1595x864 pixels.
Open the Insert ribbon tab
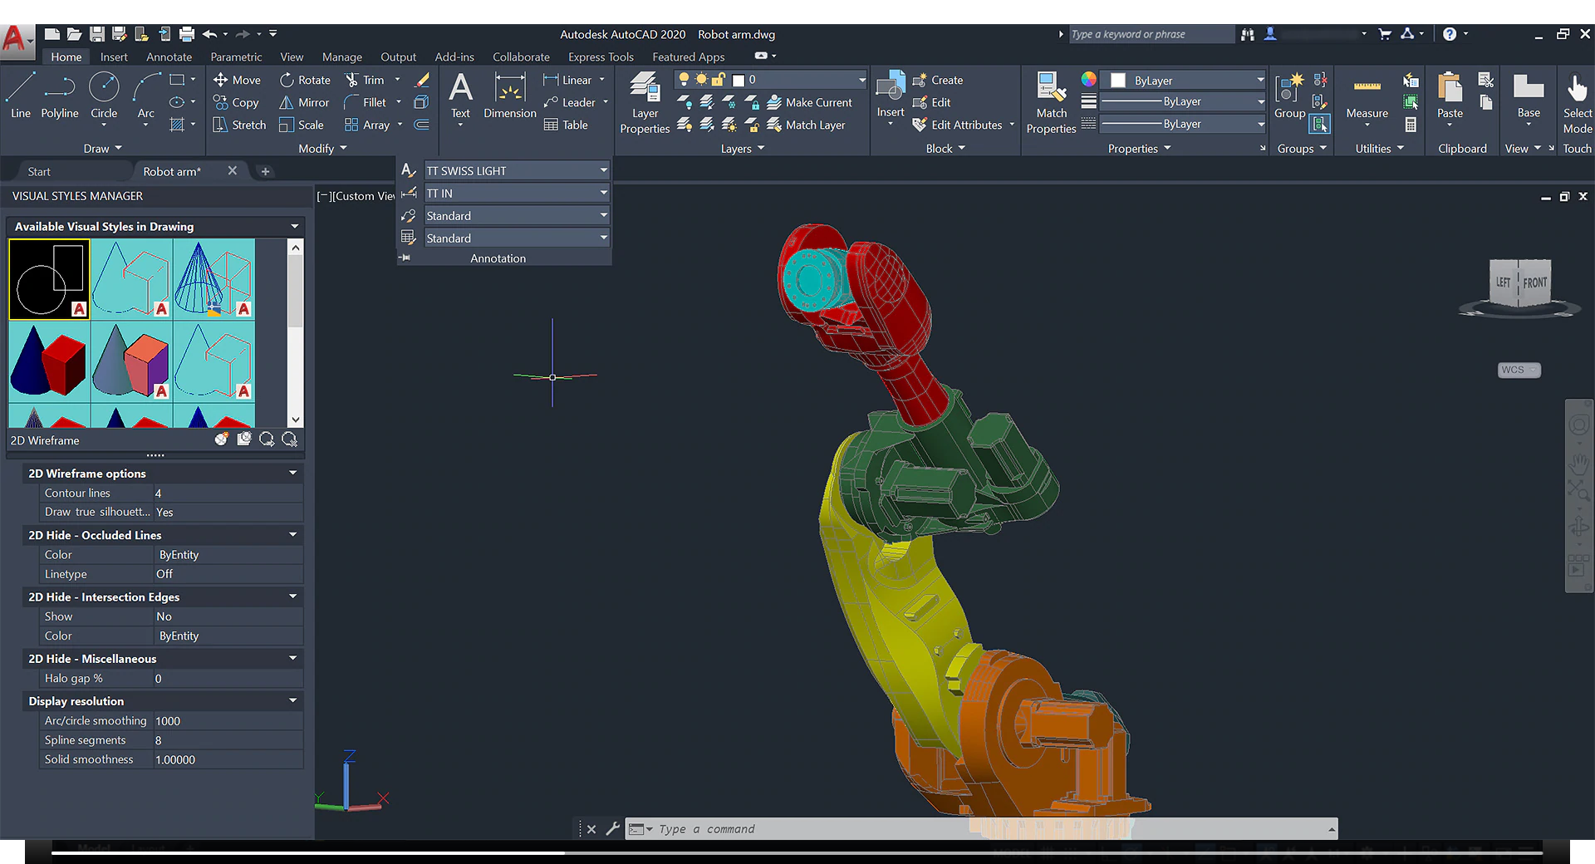[x=114, y=56]
